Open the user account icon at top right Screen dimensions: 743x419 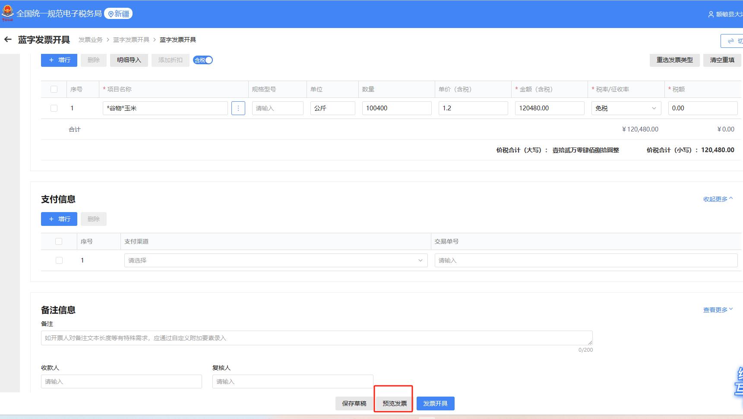(711, 14)
